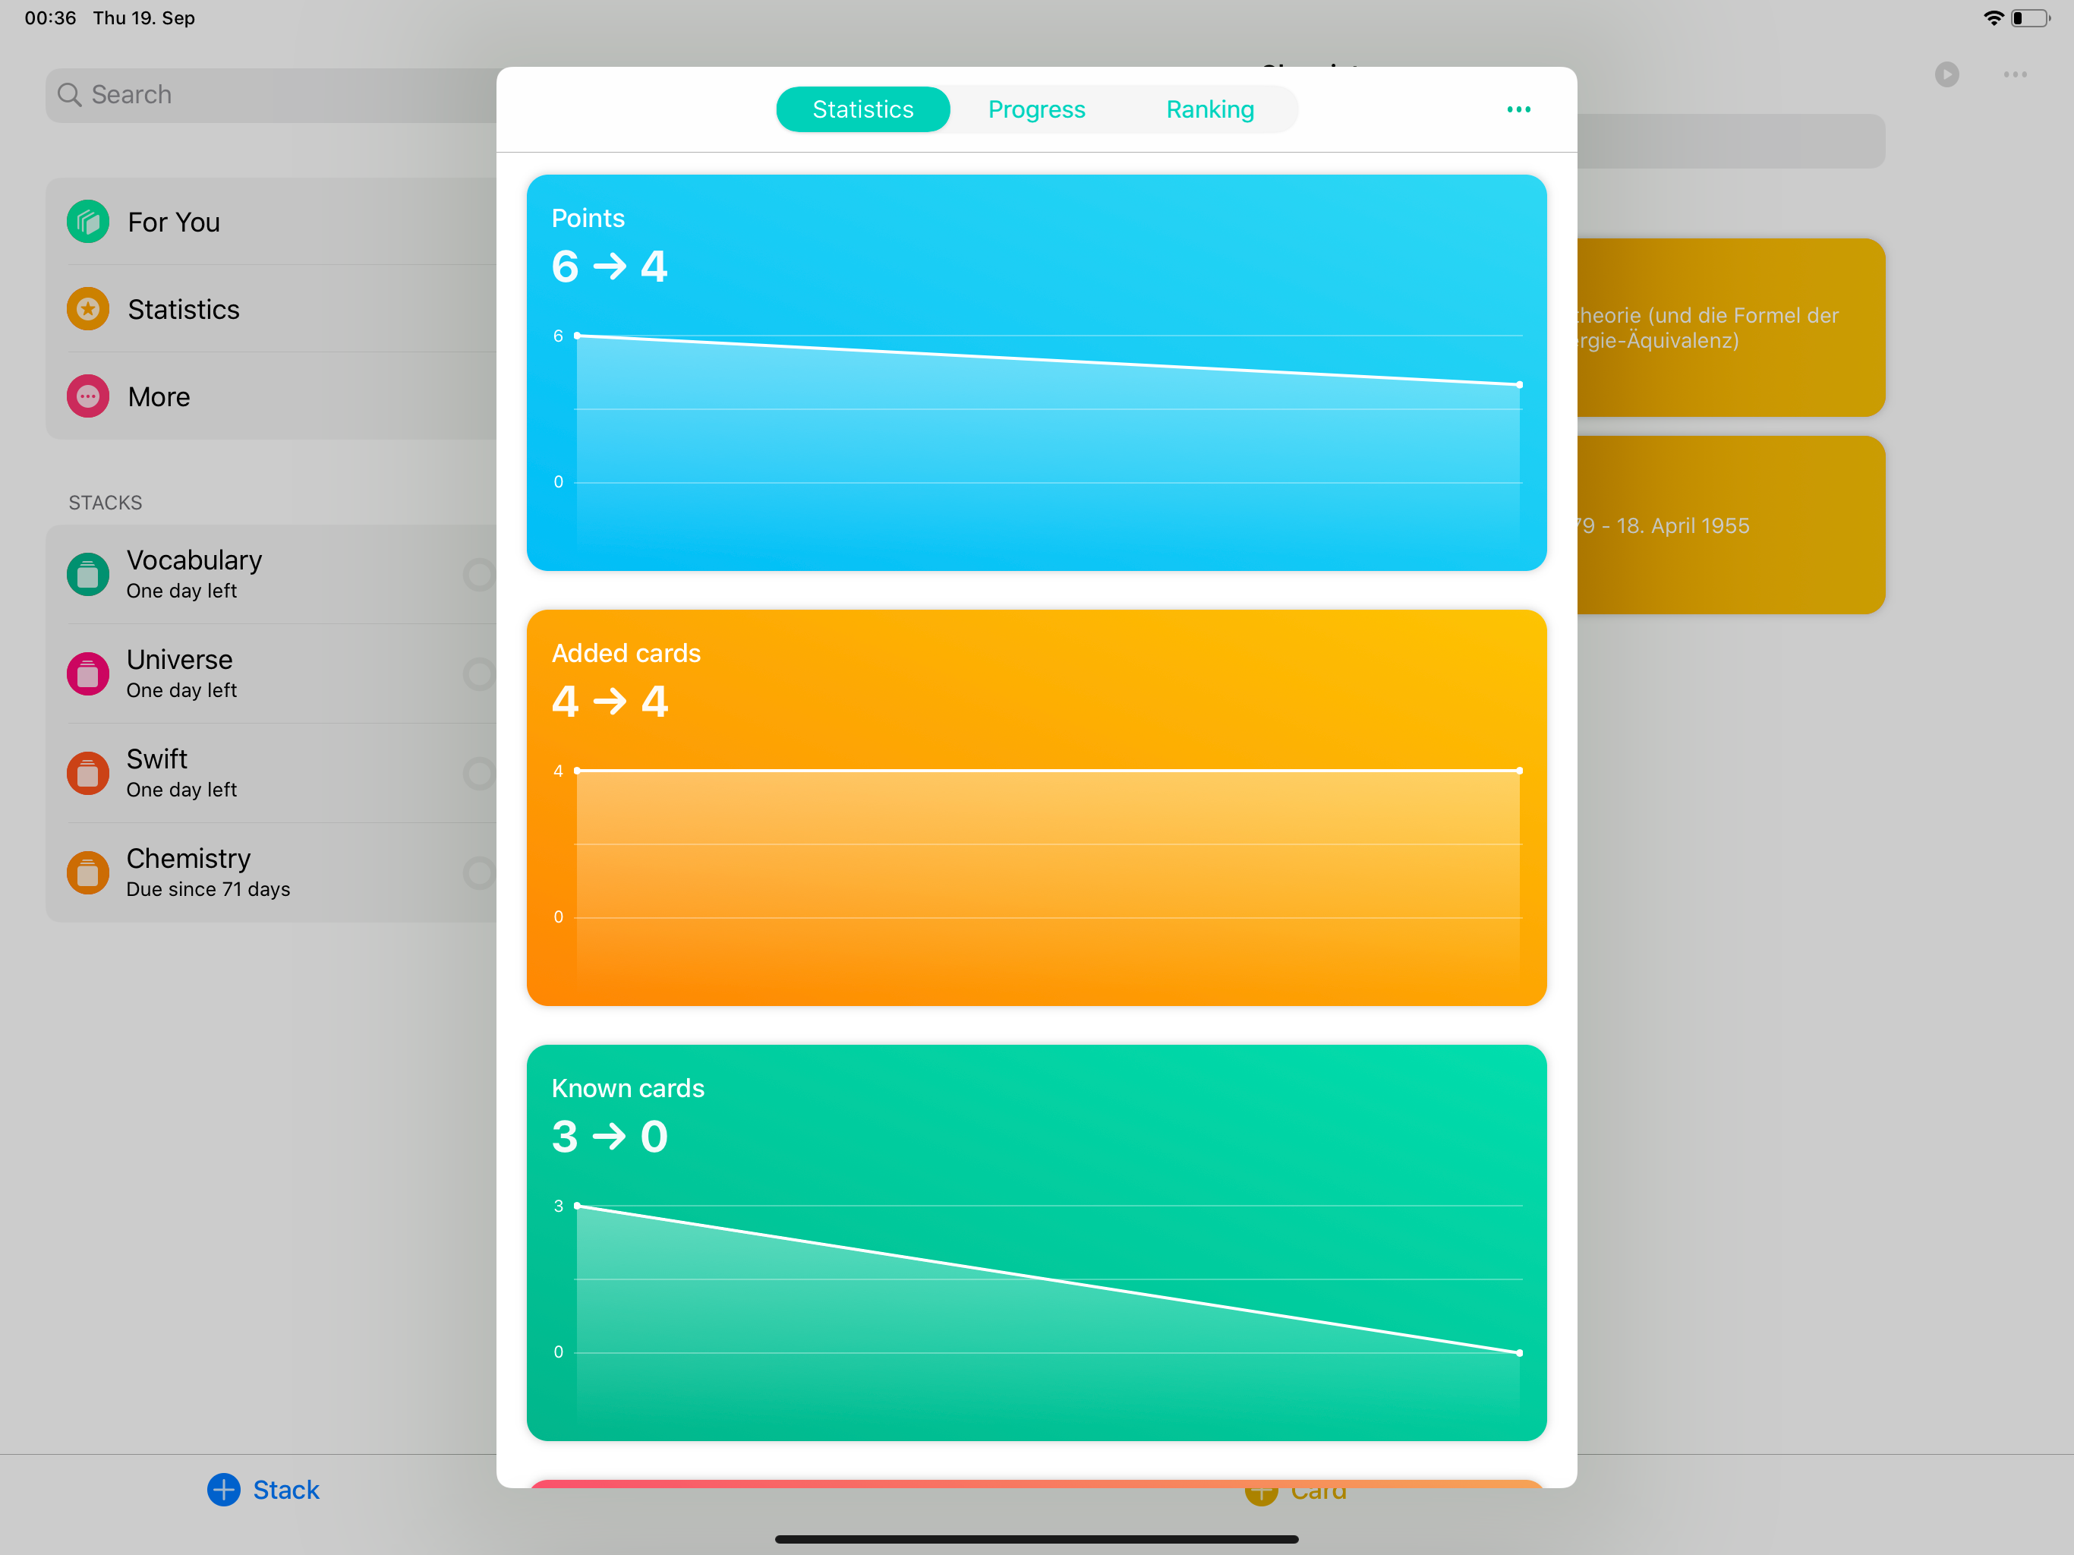Switch to the Ranking tab
The width and height of the screenshot is (2074, 1555).
pyautogui.click(x=1209, y=110)
